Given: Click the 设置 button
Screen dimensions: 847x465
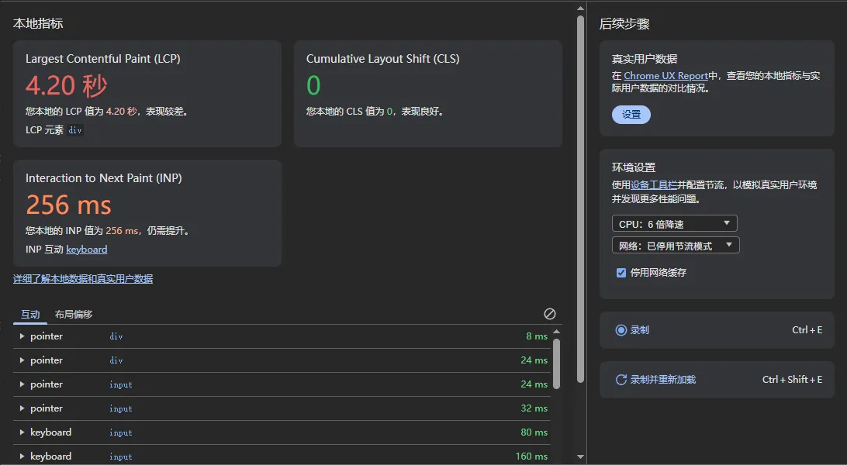Looking at the screenshot, I should pyautogui.click(x=631, y=115).
